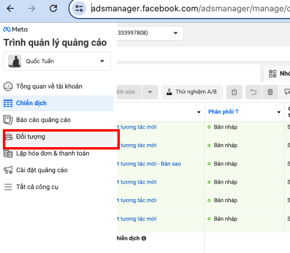Open campaign name column dropdown arrow
The image size is (290, 253).
(x=199, y=112)
